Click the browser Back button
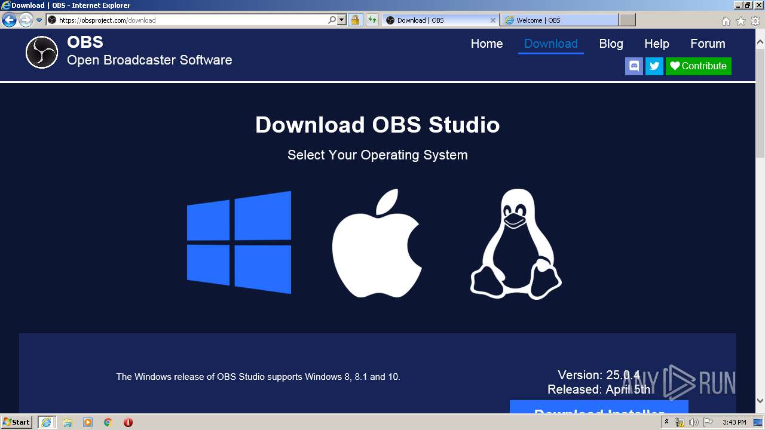The height and width of the screenshot is (430, 765). coord(9,20)
